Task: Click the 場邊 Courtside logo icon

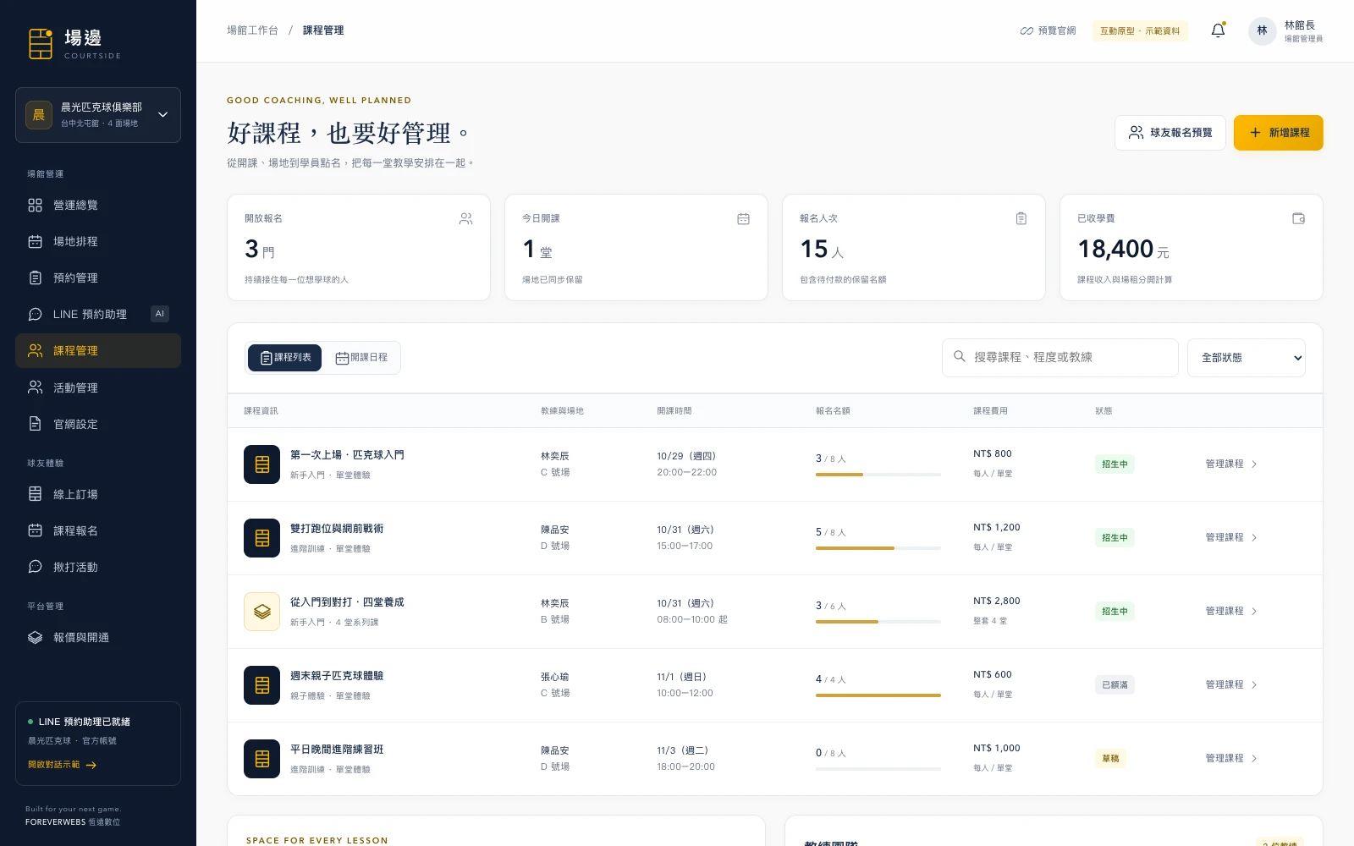Action: pos(41,43)
